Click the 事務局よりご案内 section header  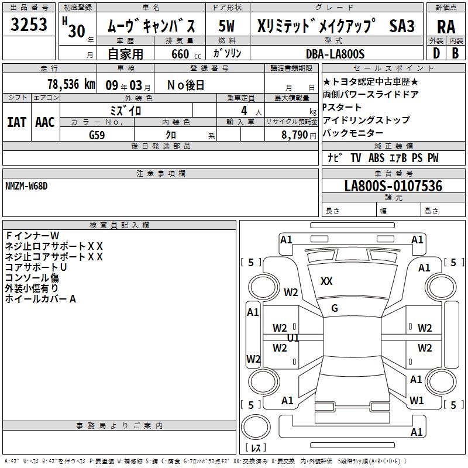(x=119, y=426)
